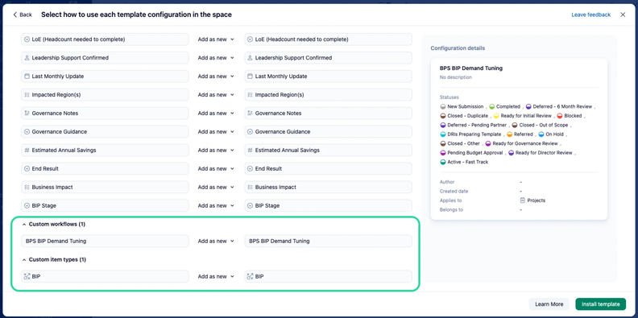Click the 'DRIs Preparing Template' status text
This screenshot has height=318, width=638.
[474, 134]
